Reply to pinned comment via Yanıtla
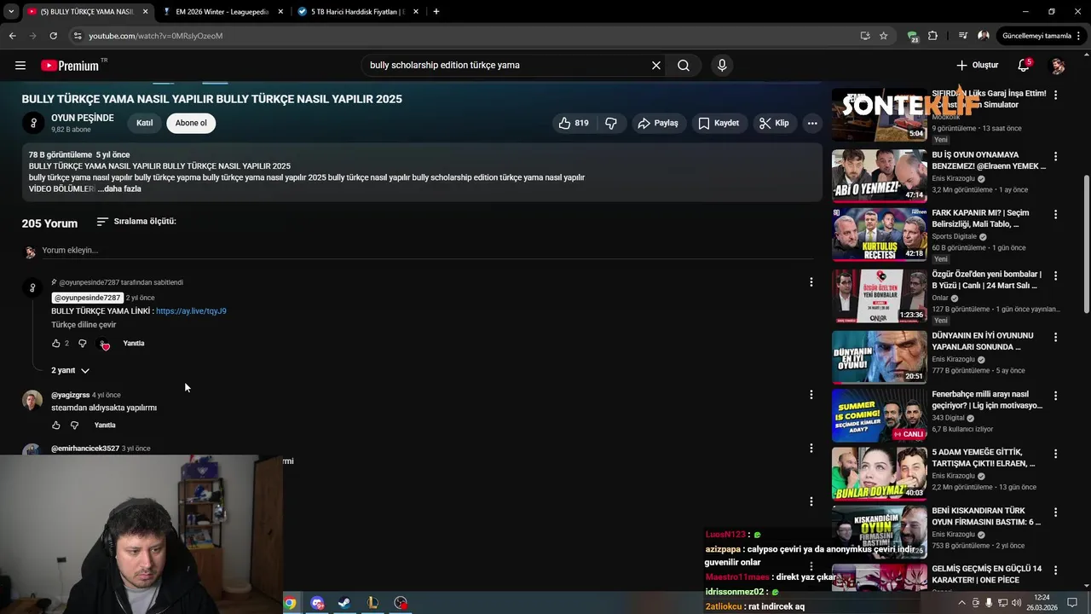Screen dimensions: 1091x614 (134, 343)
